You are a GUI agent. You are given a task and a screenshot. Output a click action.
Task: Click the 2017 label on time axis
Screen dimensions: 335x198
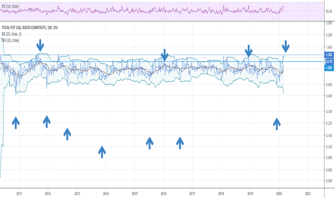(192, 194)
